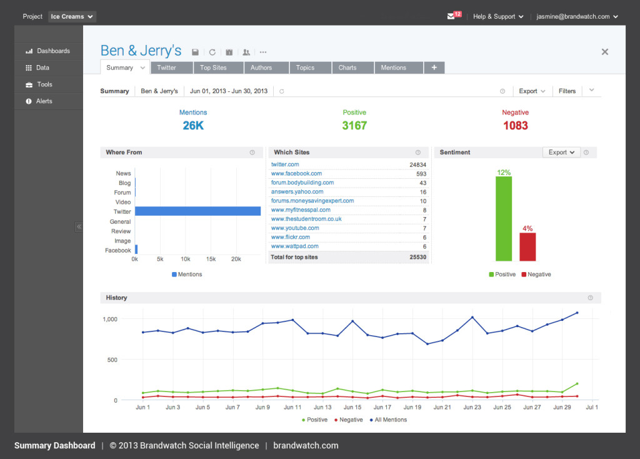Click the blue Mentions legend swatch
The height and width of the screenshot is (459, 640).
pos(174,275)
